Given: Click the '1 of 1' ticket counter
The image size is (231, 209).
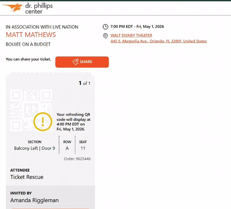Looking at the screenshot, I should point(85,83).
